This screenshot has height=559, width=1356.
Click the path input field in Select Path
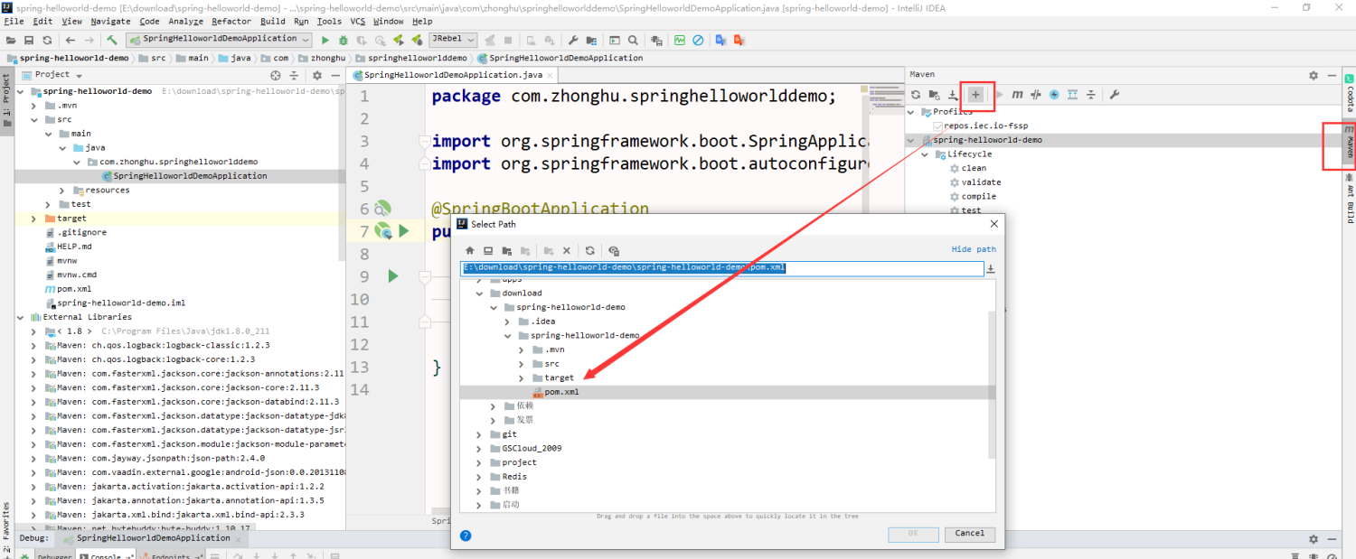click(721, 268)
